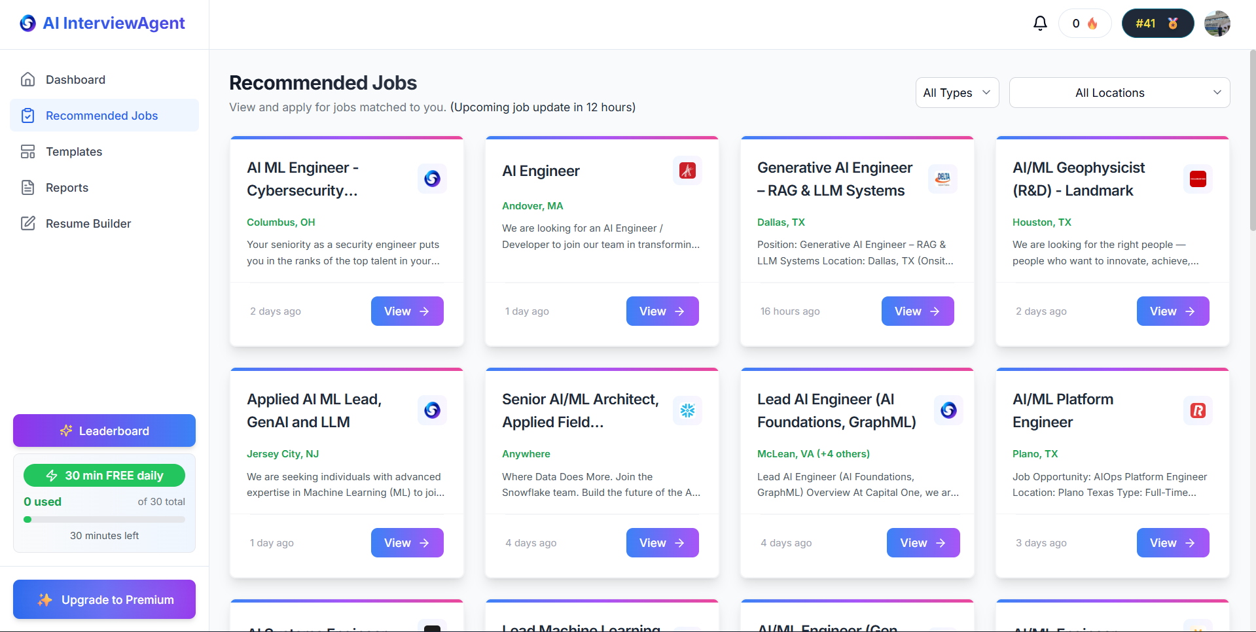
Task: Click the AI ML Engineer Cybersecurity company logo
Action: point(432,179)
